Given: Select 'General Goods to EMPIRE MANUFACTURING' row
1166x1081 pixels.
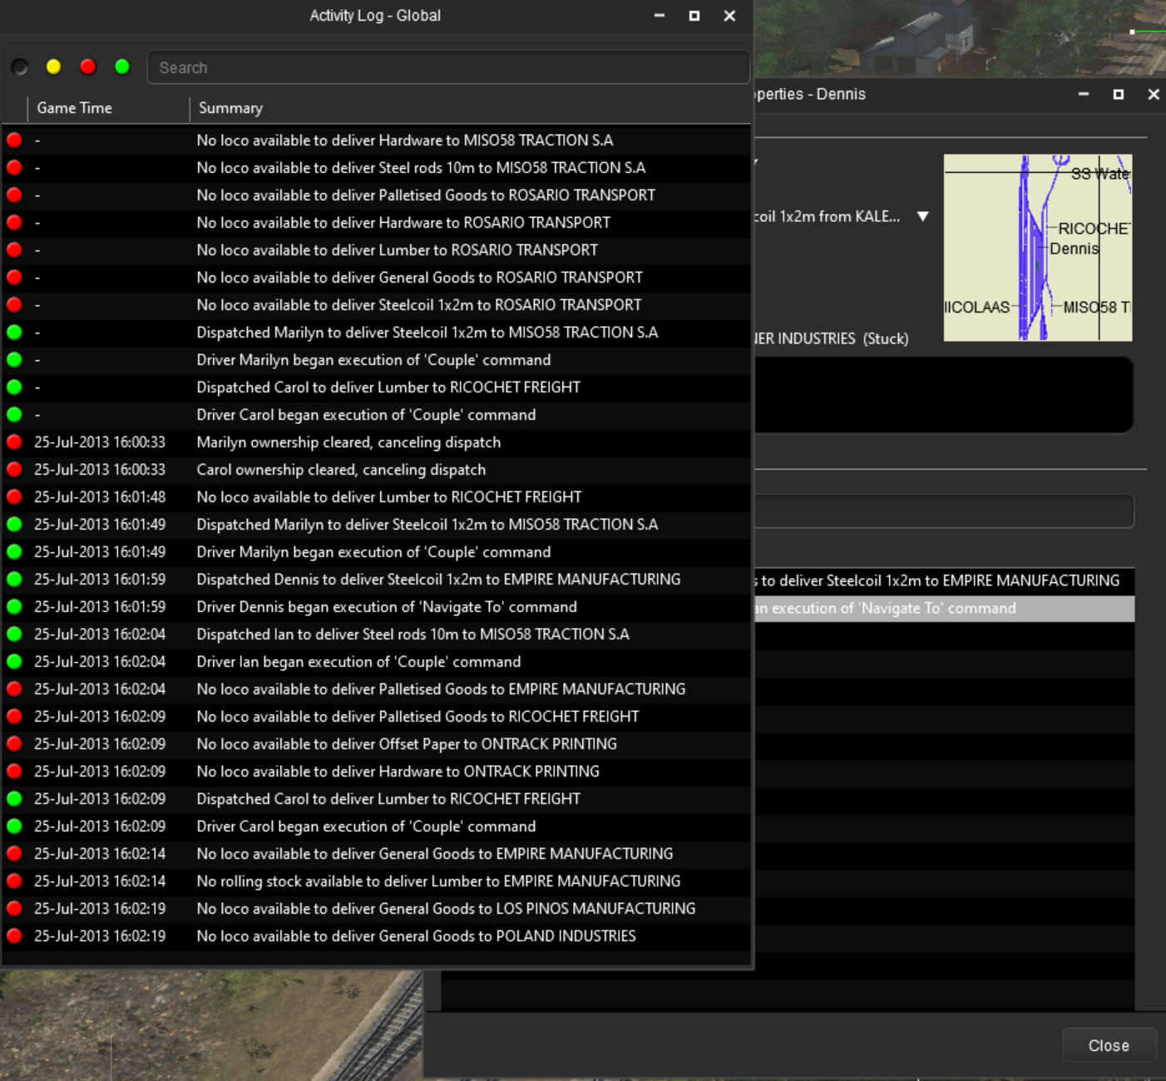Looking at the screenshot, I should (376, 854).
